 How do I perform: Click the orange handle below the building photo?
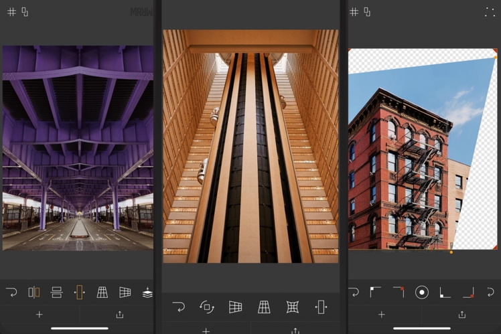click(451, 252)
